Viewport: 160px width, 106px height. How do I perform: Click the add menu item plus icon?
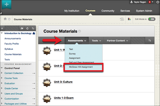coord(2,28)
